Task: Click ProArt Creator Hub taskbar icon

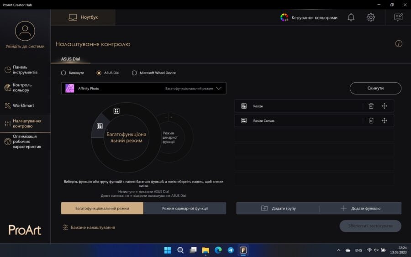Action: coord(243,250)
